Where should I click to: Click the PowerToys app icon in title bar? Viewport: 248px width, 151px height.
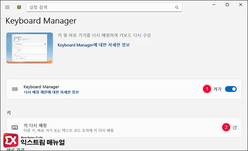[19, 7]
